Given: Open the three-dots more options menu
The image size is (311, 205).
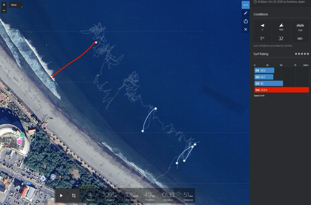Looking at the screenshot, I should tap(245, 5).
